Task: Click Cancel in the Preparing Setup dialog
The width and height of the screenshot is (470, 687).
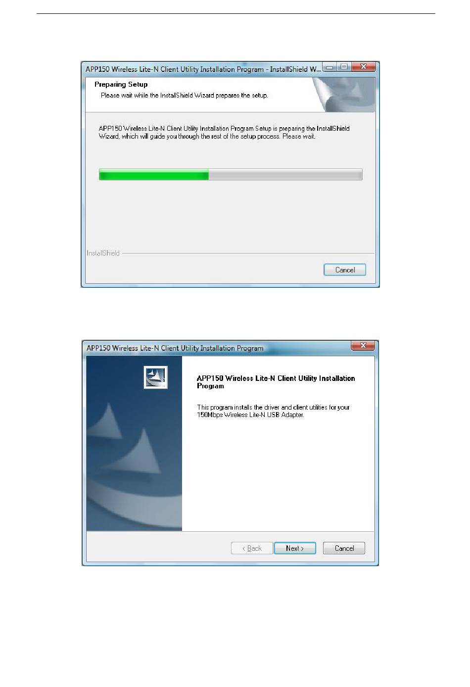Action: 345,270
